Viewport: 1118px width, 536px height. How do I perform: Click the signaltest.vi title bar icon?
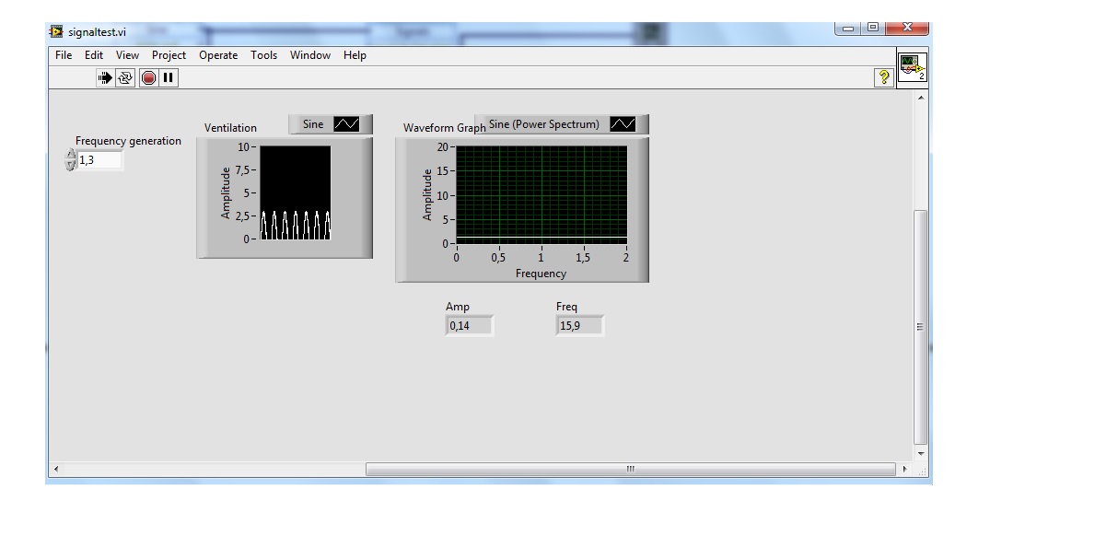(x=56, y=32)
